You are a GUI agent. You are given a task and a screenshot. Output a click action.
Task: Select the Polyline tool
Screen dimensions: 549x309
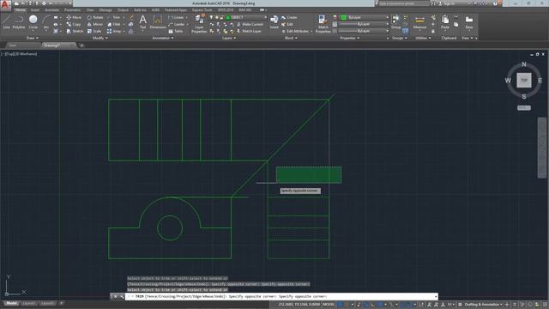[x=19, y=22]
